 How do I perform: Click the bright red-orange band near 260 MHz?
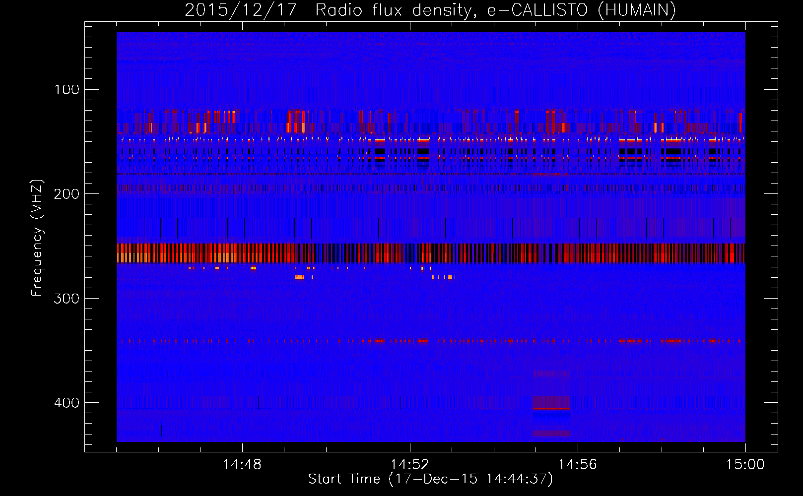tap(431, 253)
